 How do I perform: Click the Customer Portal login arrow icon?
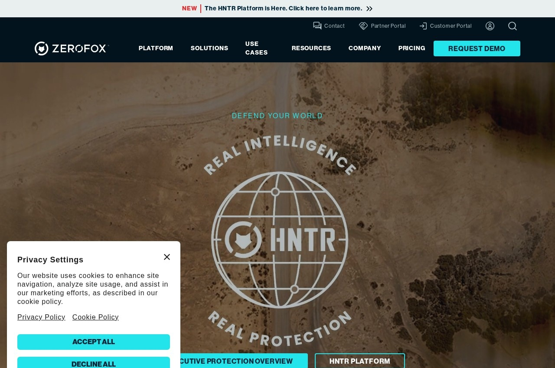[x=423, y=26]
